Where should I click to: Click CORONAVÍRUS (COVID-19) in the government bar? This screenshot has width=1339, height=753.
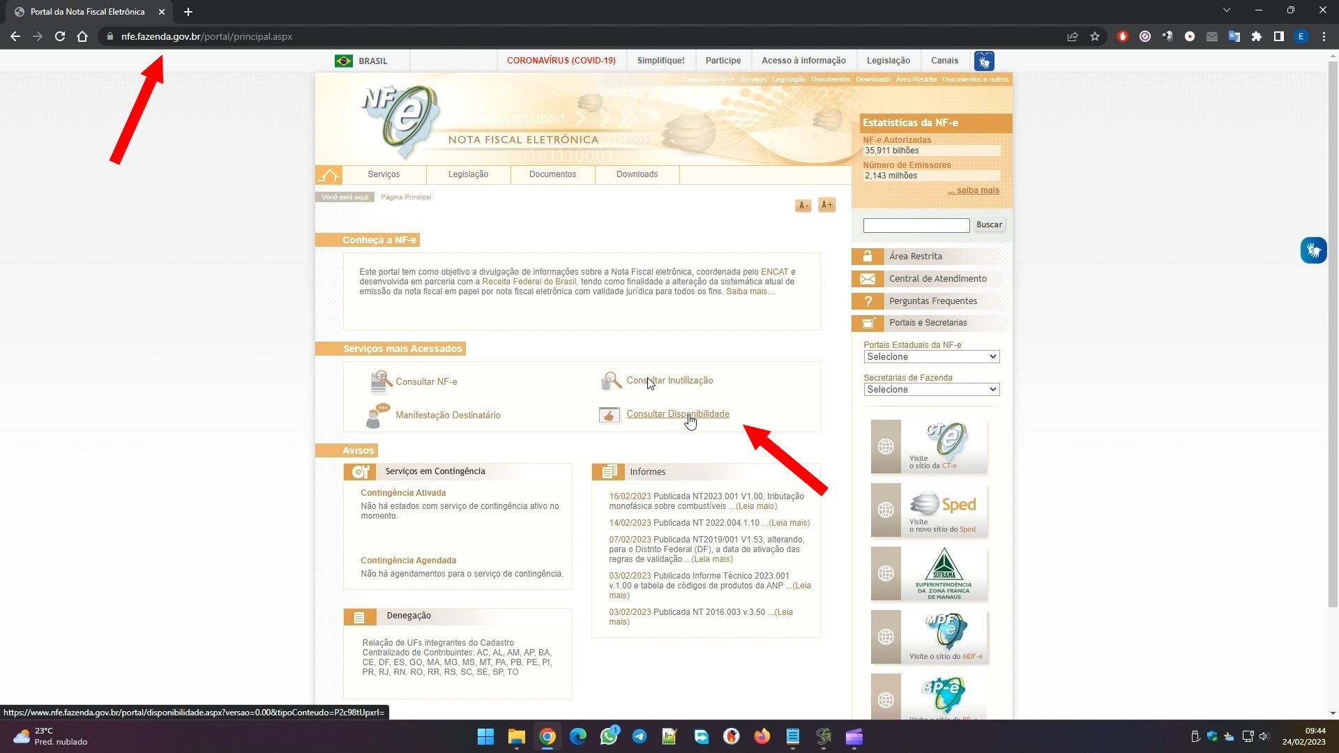pos(561,61)
